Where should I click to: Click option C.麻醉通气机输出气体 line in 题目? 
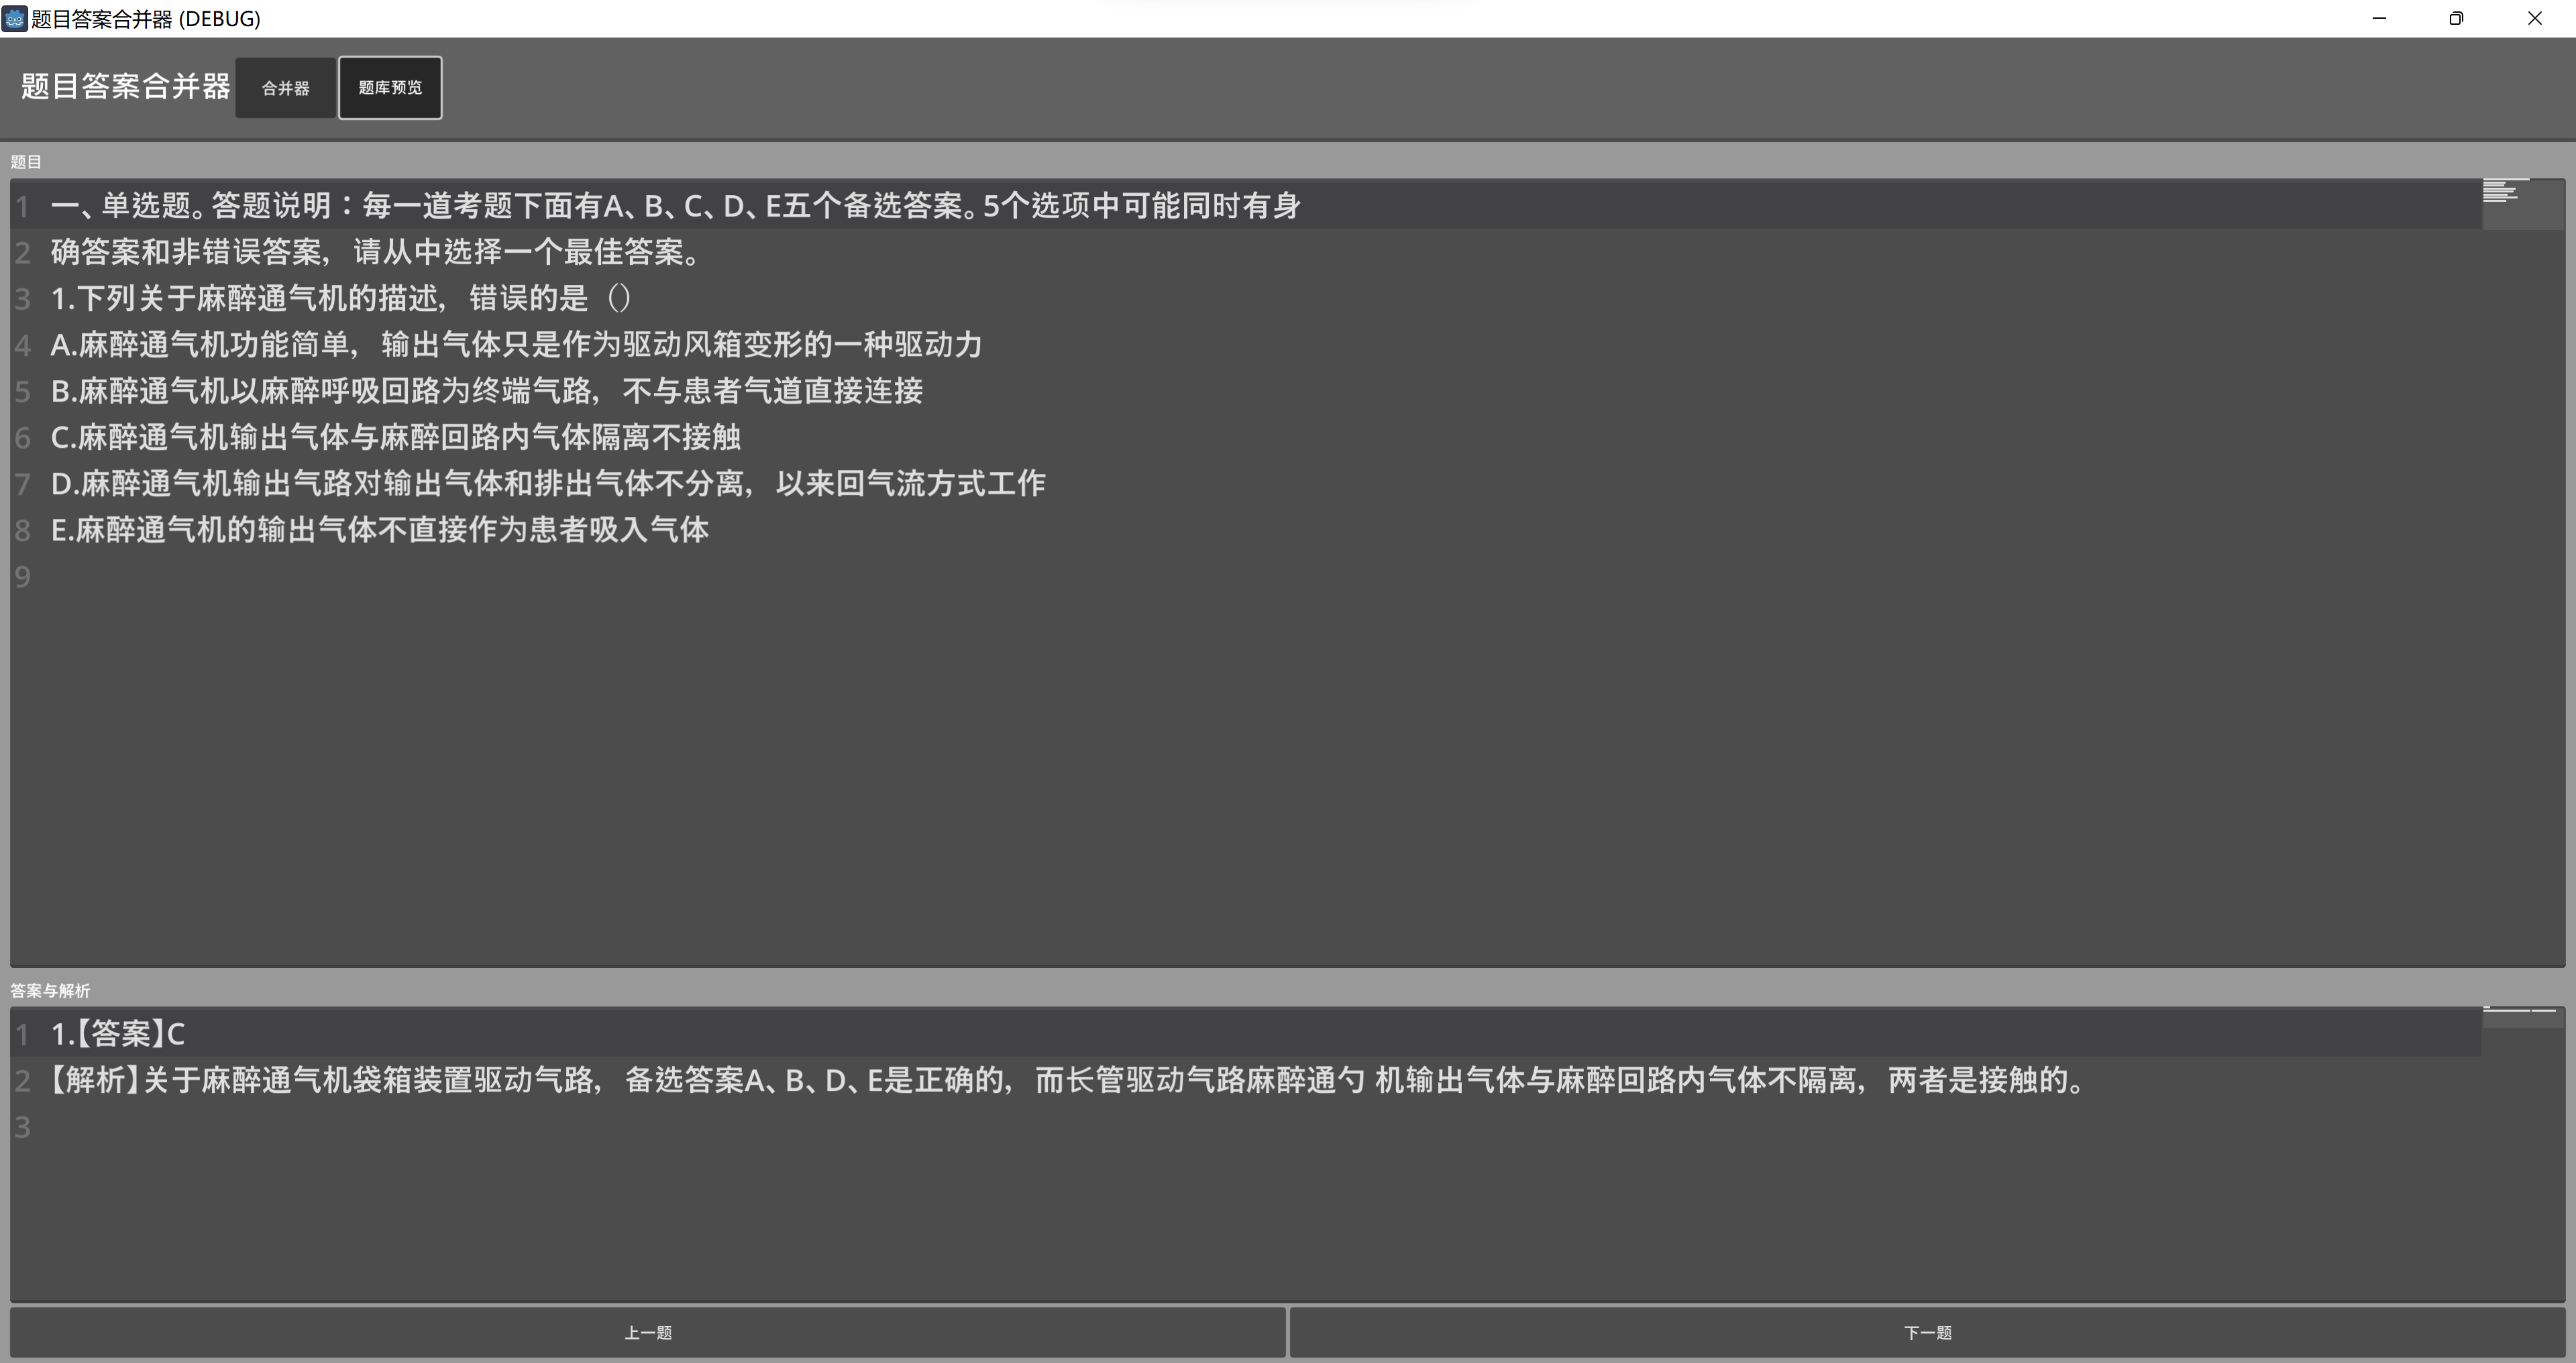(395, 438)
